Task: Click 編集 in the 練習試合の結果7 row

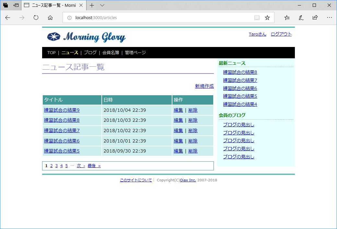Action: [179, 131]
